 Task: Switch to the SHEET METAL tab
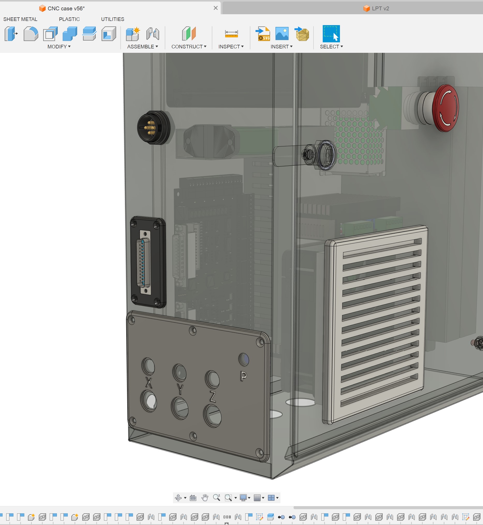pos(20,19)
